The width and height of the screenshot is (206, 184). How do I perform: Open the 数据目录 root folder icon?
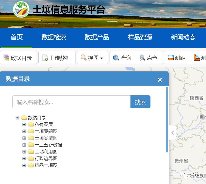point(24,117)
